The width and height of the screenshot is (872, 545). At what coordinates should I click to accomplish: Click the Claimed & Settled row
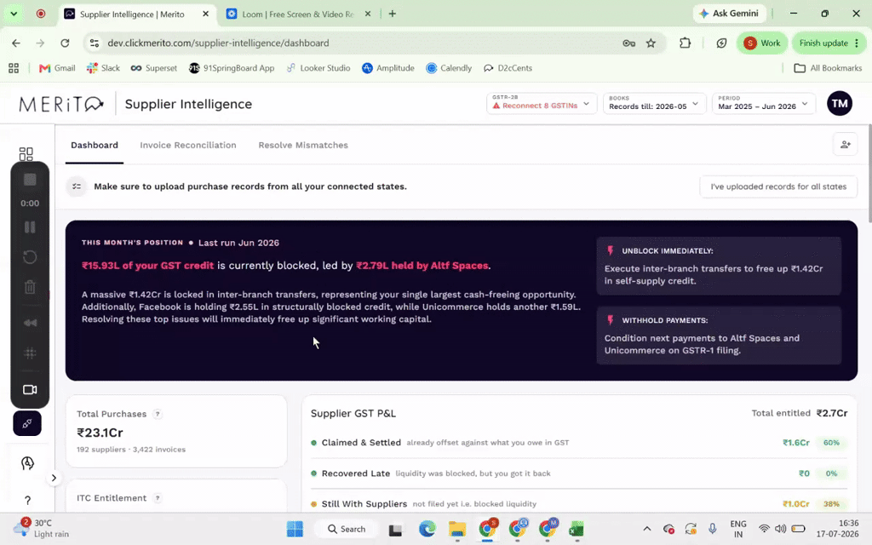[x=578, y=443]
